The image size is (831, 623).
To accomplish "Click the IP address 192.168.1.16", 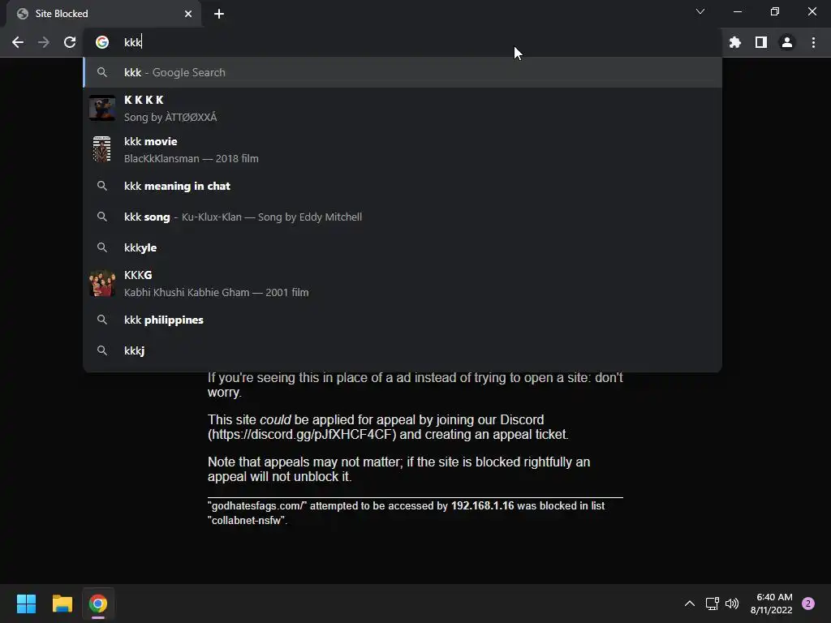I will [x=482, y=506].
